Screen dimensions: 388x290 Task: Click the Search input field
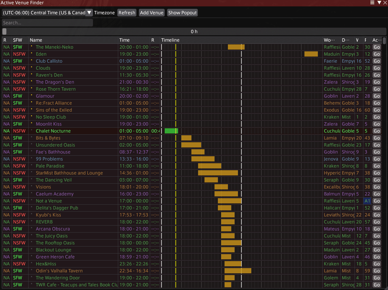[x=47, y=22]
